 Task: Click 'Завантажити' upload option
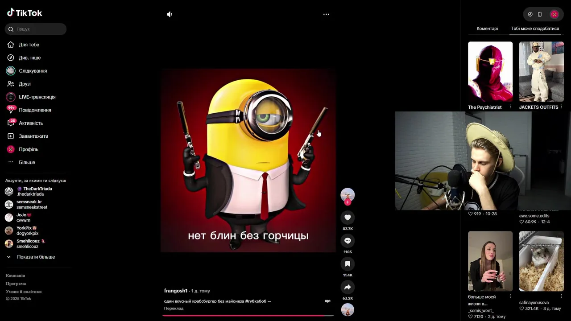(x=33, y=136)
